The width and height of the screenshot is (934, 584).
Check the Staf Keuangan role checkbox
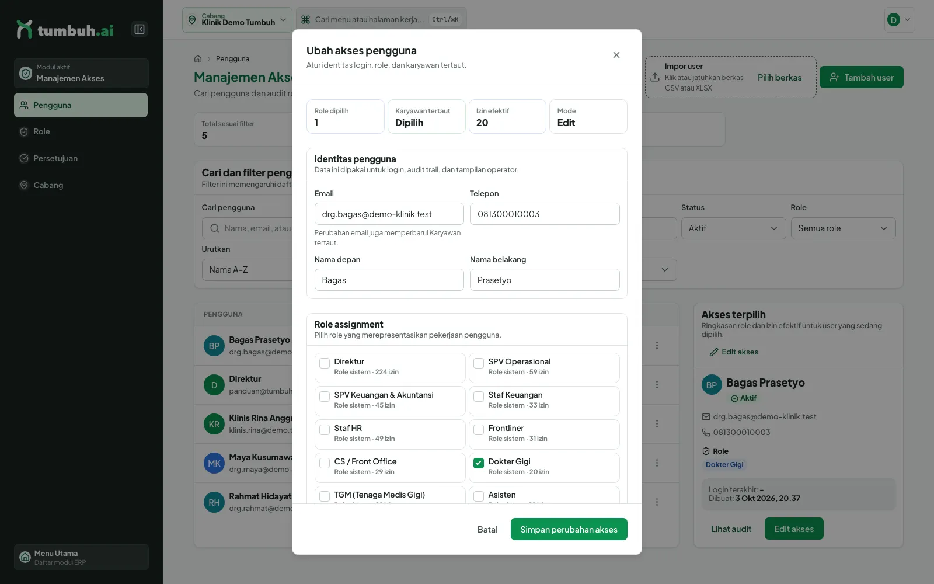[x=479, y=397]
